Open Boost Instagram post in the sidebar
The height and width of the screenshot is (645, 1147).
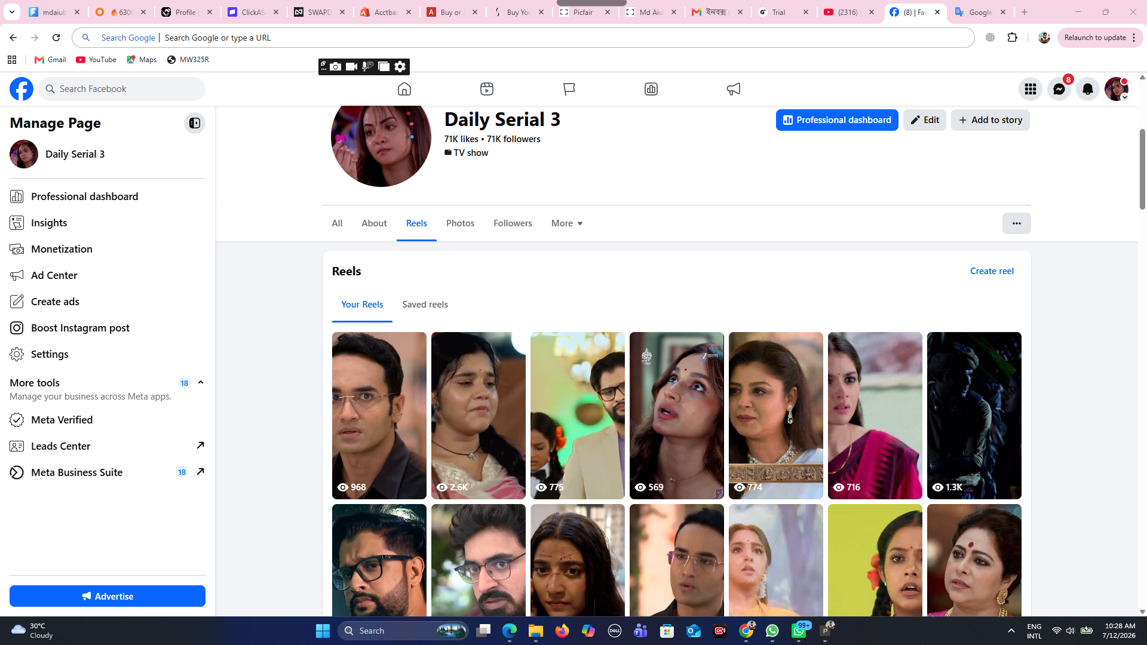[x=108, y=328]
